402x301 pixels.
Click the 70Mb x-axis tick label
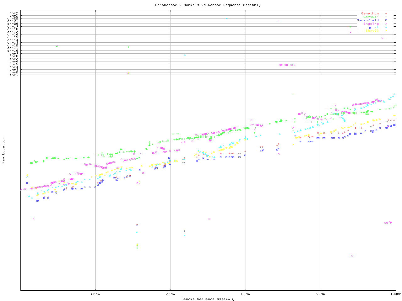(171, 294)
